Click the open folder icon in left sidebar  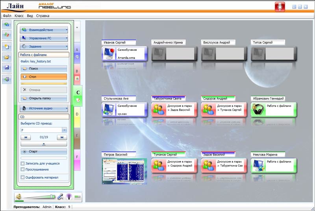[7, 57]
